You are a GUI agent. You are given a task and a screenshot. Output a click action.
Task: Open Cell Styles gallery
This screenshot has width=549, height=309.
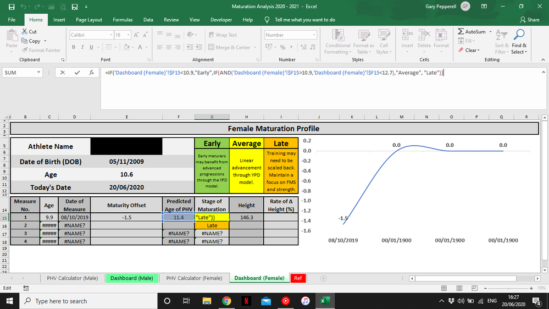pos(384,41)
